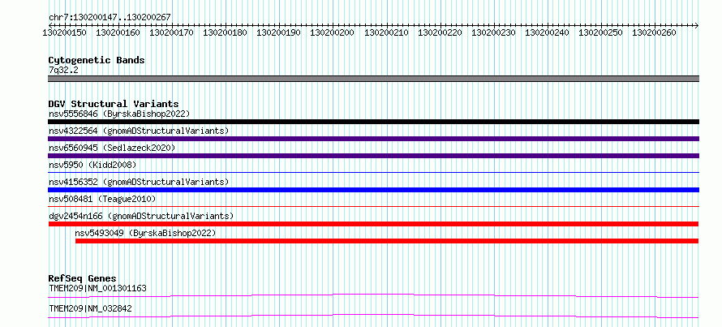Click ruler position 130200170
The image size is (722, 327).
[x=171, y=32]
